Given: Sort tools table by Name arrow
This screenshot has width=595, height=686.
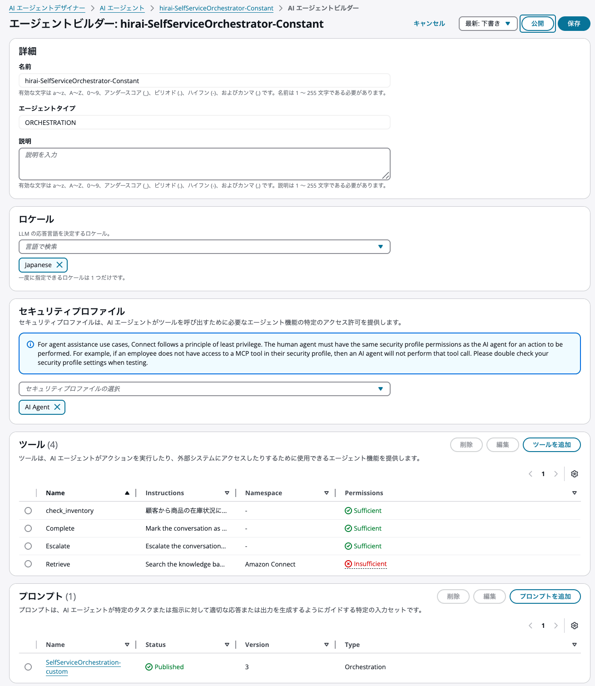Looking at the screenshot, I should click(x=127, y=493).
